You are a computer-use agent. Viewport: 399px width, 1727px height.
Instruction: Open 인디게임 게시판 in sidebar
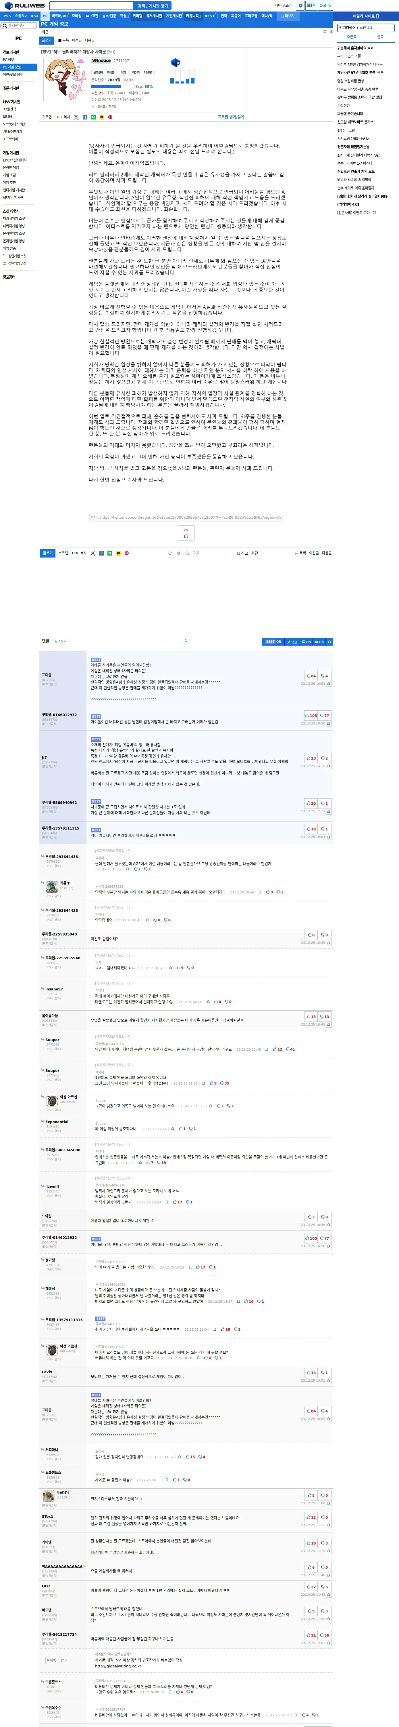click(x=14, y=190)
